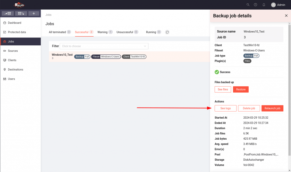Open help via the question mark icon
Image resolution: width=291 pixels, height=172 pixels.
tap(256, 5)
